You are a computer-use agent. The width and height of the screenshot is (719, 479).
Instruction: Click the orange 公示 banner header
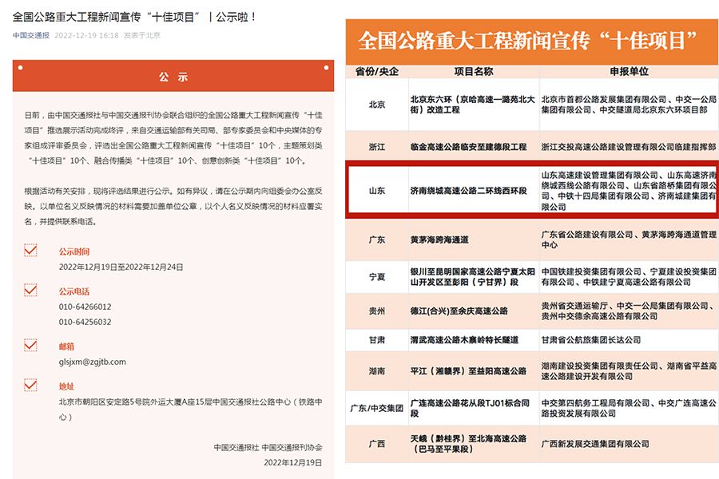point(173,77)
